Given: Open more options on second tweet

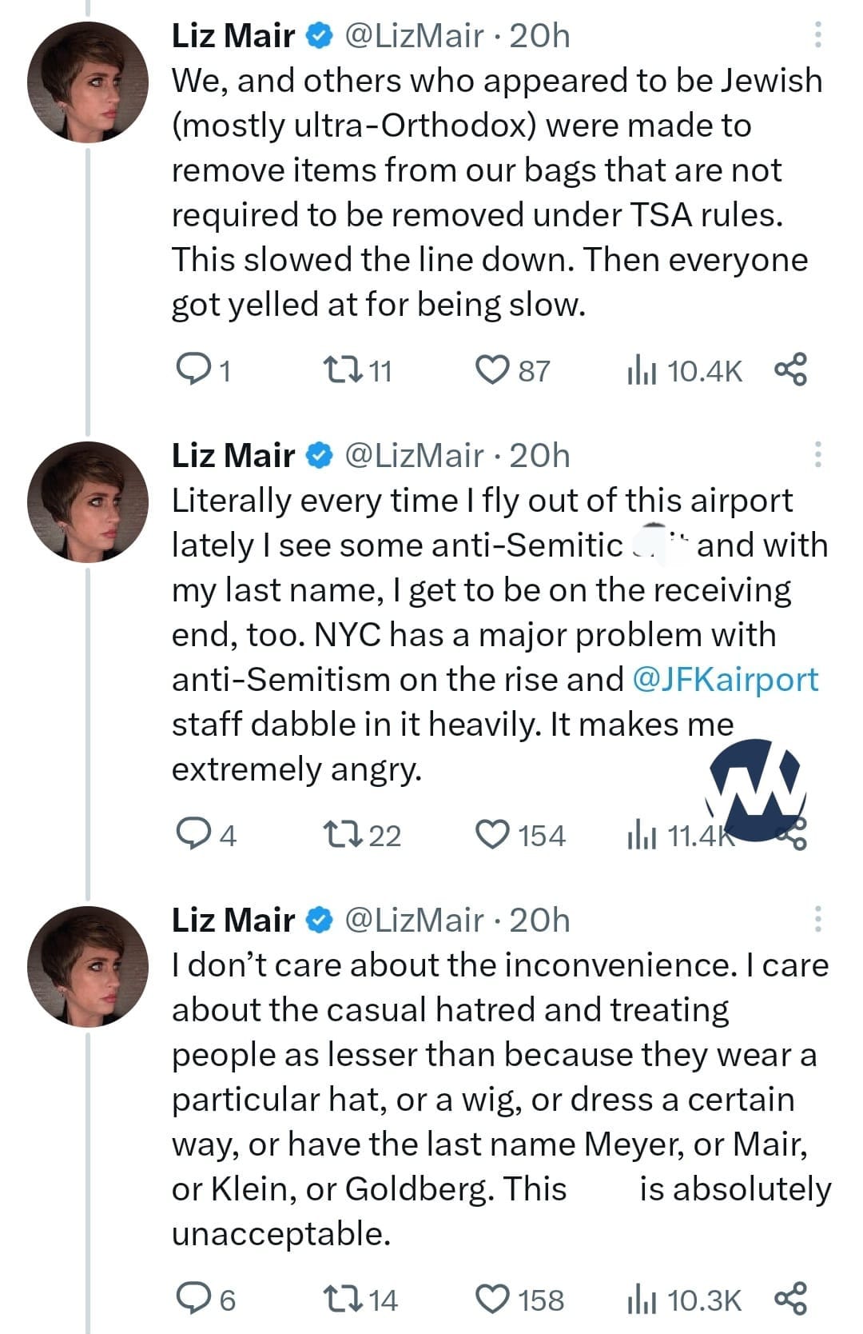Looking at the screenshot, I should click(x=817, y=455).
